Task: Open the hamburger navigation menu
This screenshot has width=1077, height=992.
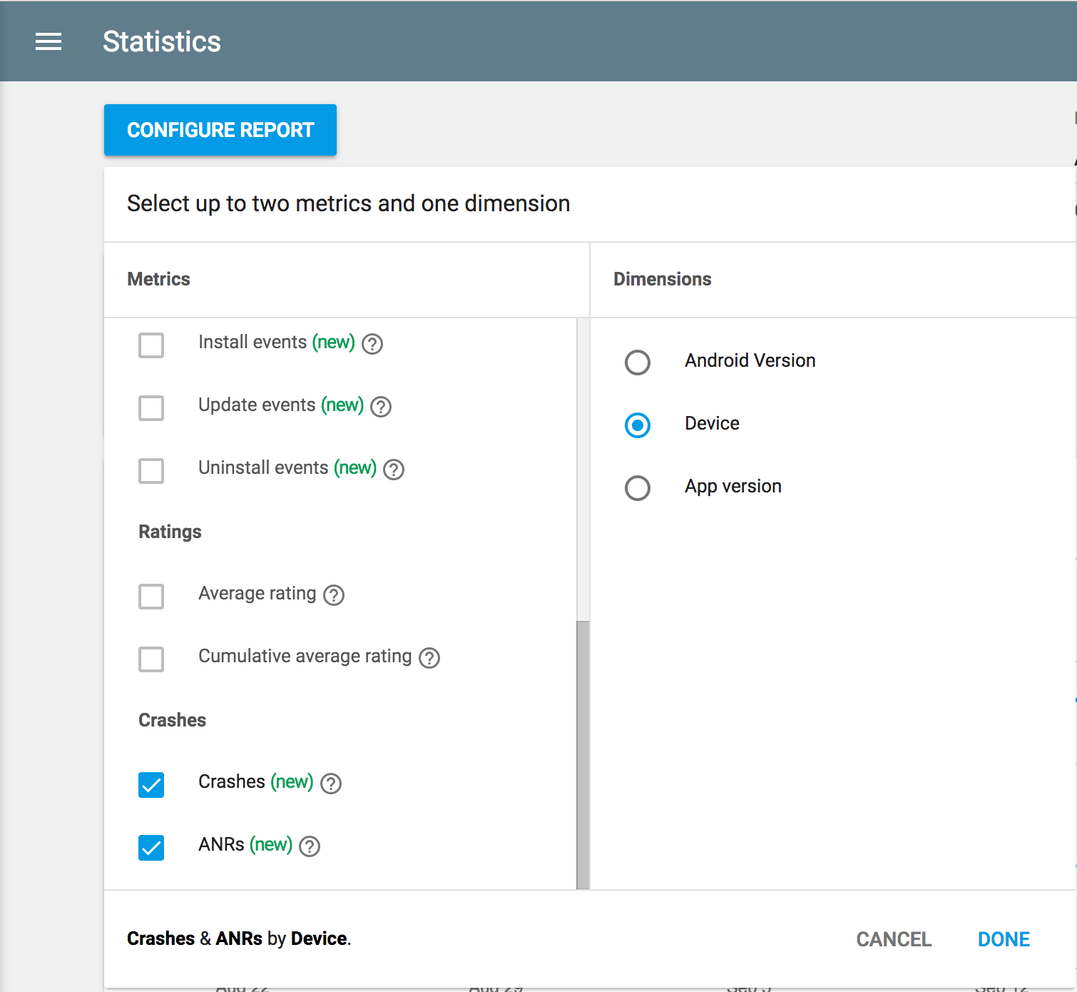Action: pyautogui.click(x=49, y=42)
